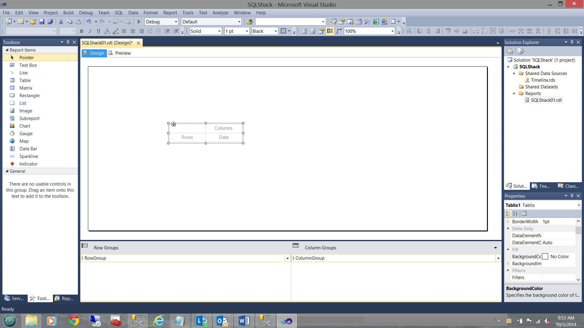Image resolution: width=584 pixels, height=328 pixels.
Task: Open SQLShack01.rdl in Solution Explorer
Action: click(x=546, y=100)
